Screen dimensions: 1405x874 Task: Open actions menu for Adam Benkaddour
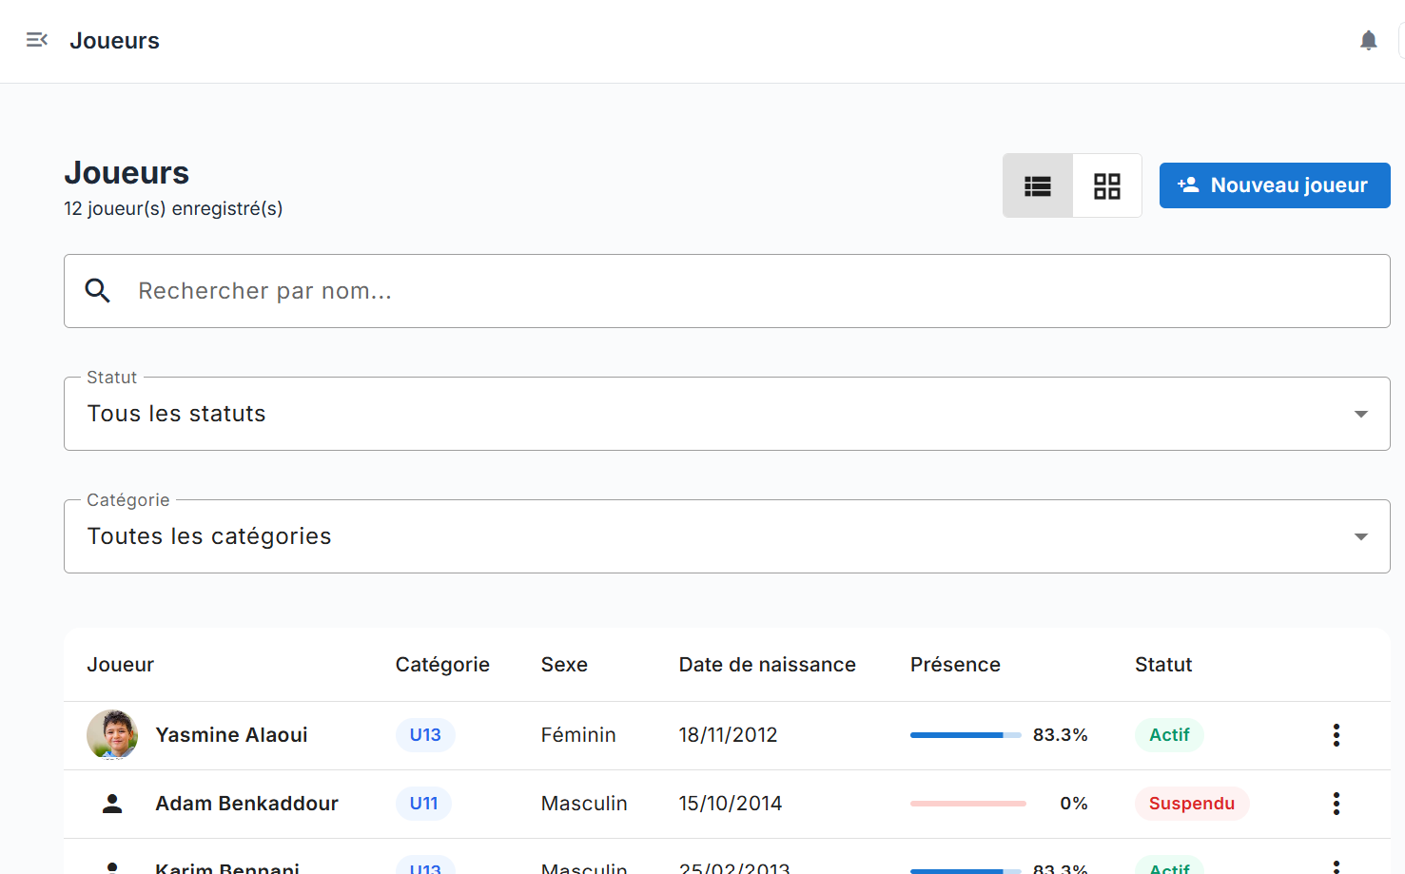click(1336, 804)
